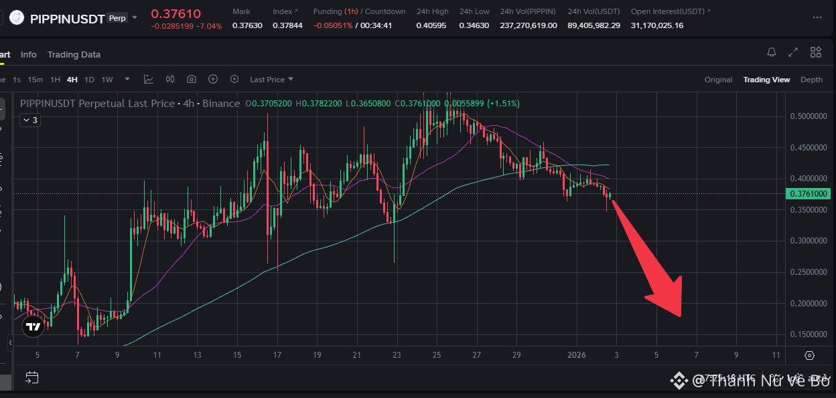The height and width of the screenshot is (398, 836).
Task: Open price alert bell icon
Action: [772, 52]
